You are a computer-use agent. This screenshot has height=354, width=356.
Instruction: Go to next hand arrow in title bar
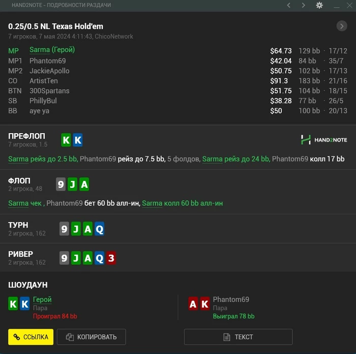(303, 5)
